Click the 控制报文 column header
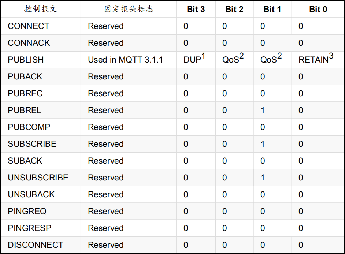 pos(40,10)
